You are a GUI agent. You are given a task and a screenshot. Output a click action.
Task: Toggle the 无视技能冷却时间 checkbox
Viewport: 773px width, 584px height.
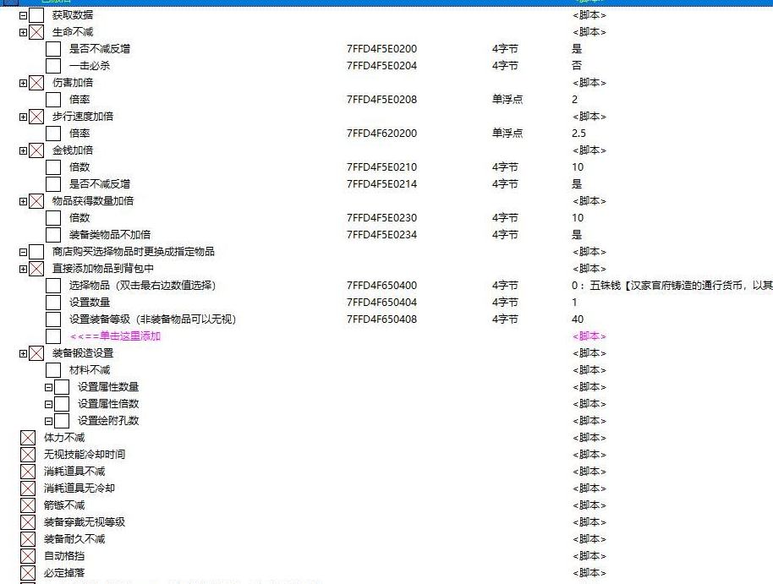[x=28, y=455]
